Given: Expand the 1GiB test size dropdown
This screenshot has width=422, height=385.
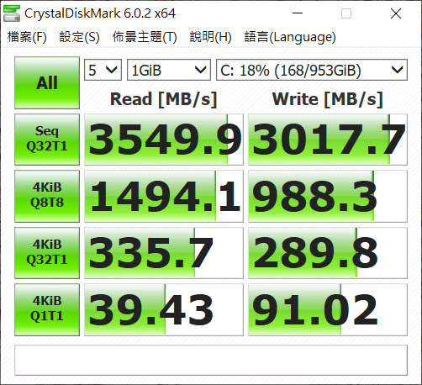Looking at the screenshot, I should click(169, 70).
